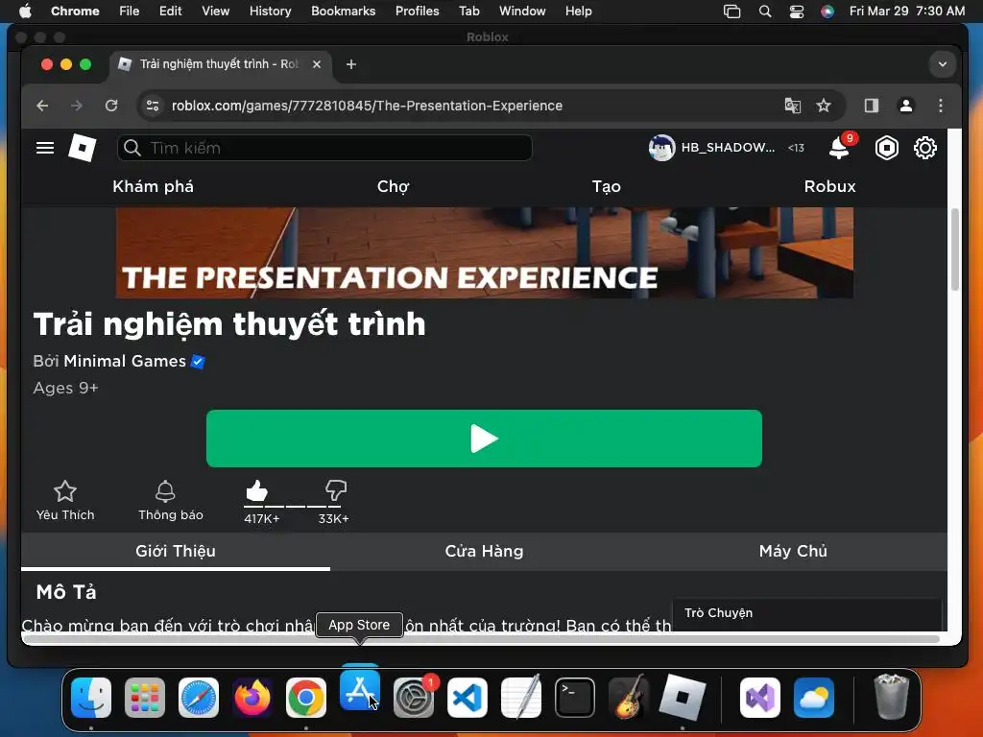The image size is (983, 737).
Task: Open Roblox app from the dock
Action: click(683, 697)
